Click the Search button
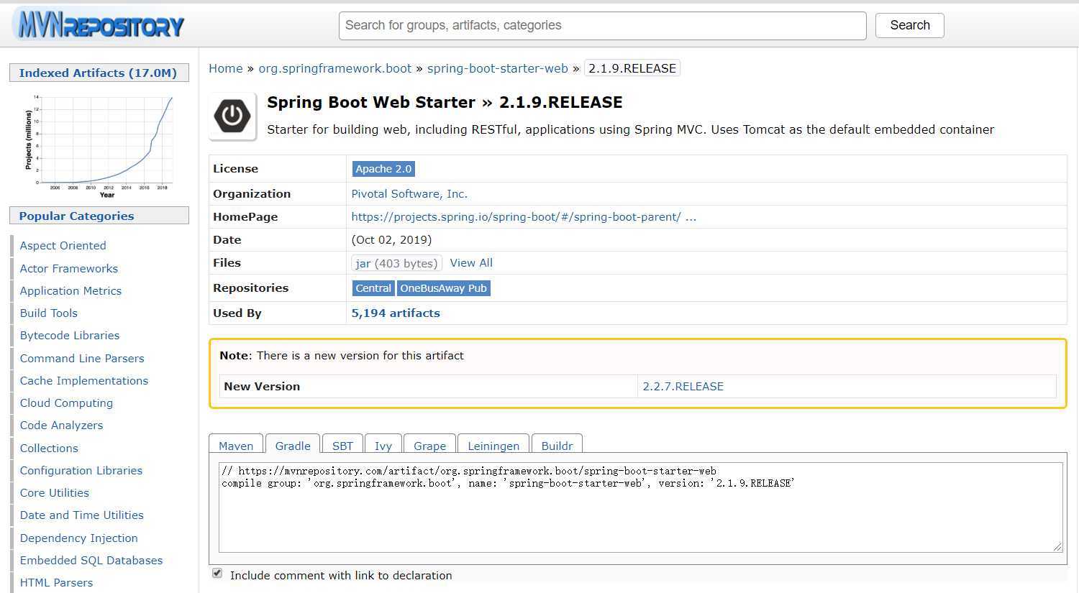 [910, 25]
